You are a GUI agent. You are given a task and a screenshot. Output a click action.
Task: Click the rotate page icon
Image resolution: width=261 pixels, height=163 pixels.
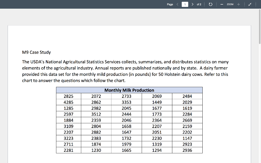pos(210,4)
